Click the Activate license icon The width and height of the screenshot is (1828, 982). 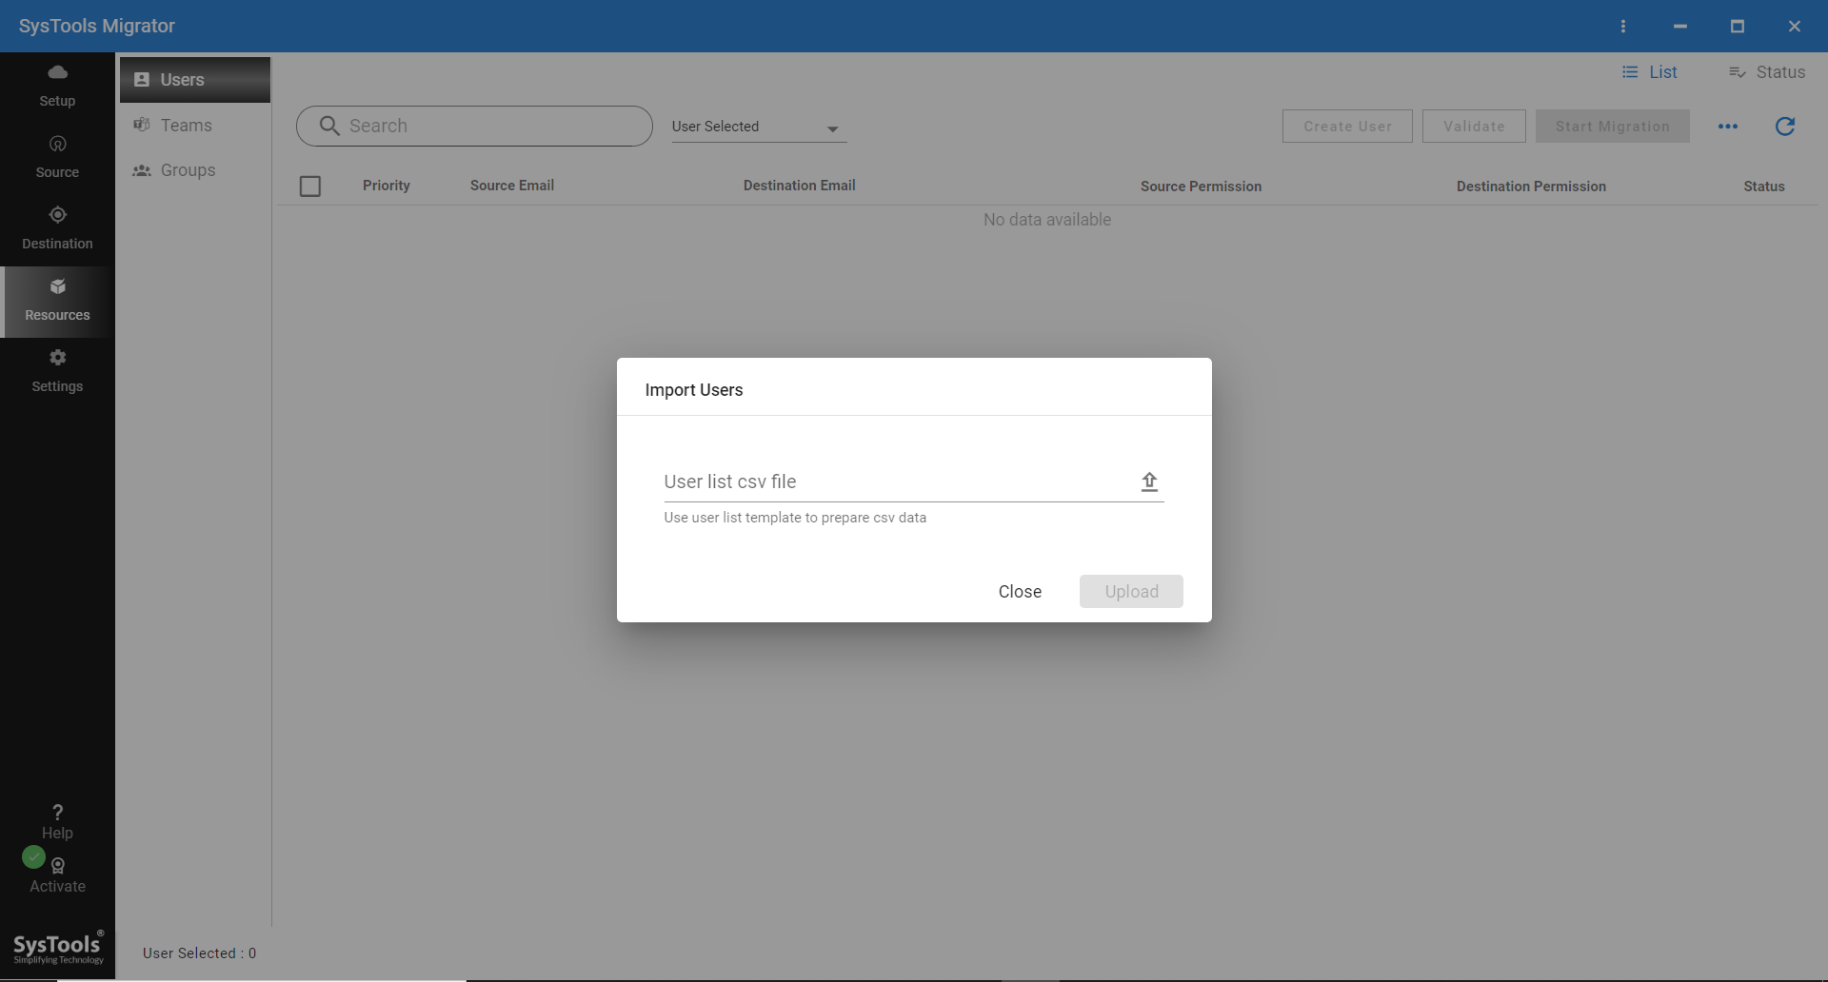coord(57,866)
